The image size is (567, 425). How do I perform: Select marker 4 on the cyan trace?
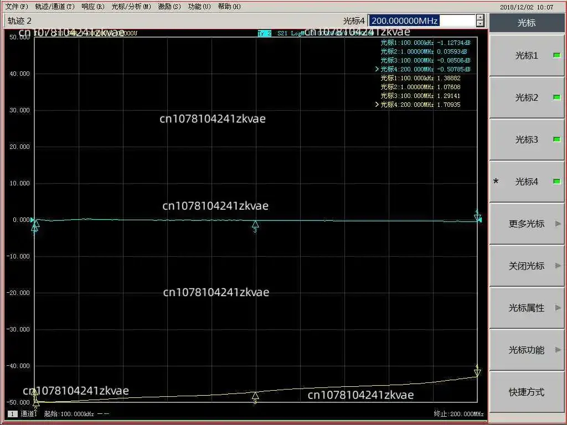pyautogui.click(x=477, y=217)
